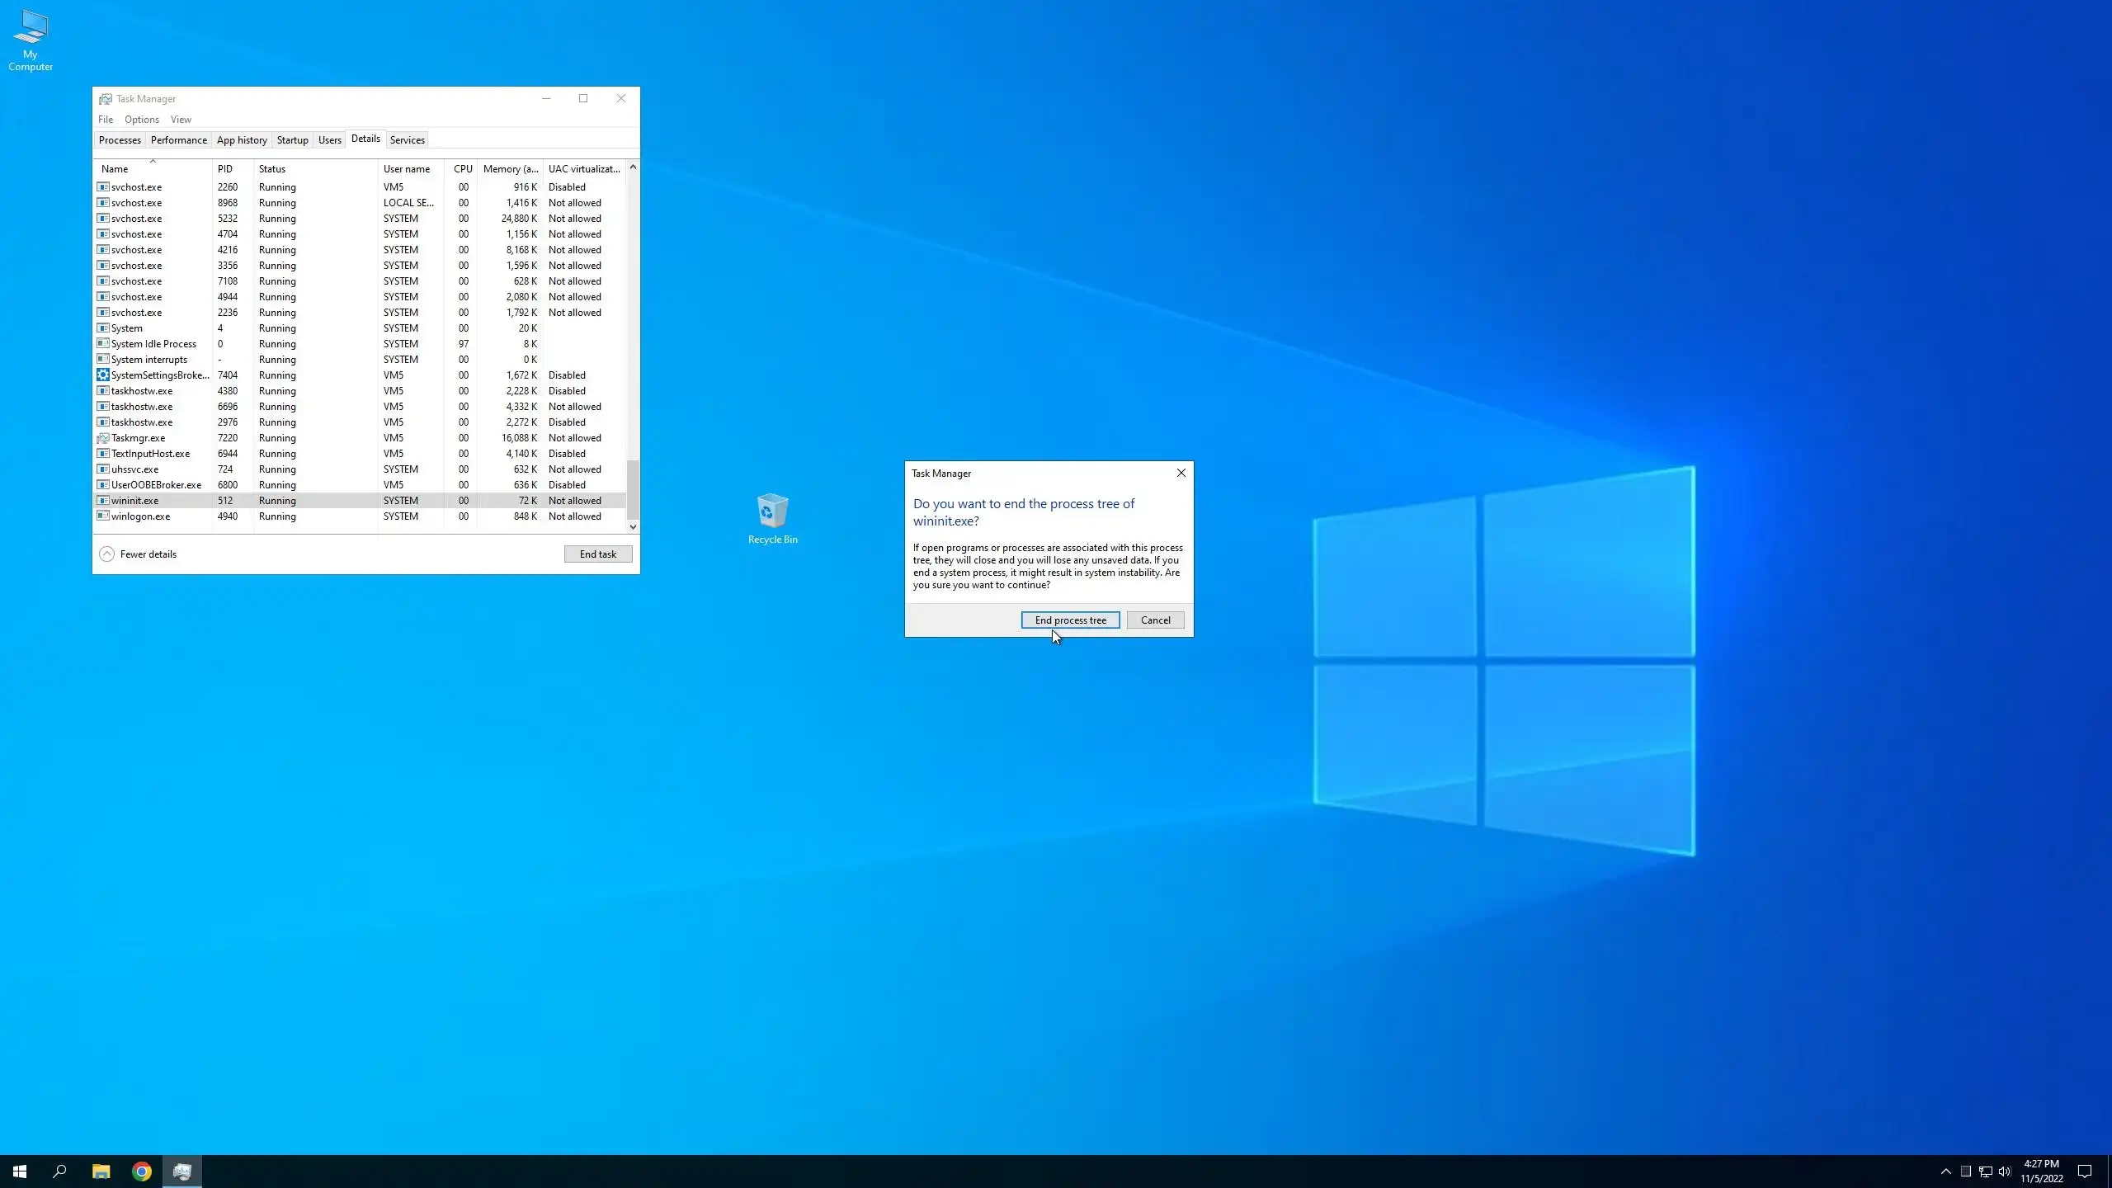This screenshot has height=1188, width=2112.
Task: Open the Options menu
Action: (141, 120)
